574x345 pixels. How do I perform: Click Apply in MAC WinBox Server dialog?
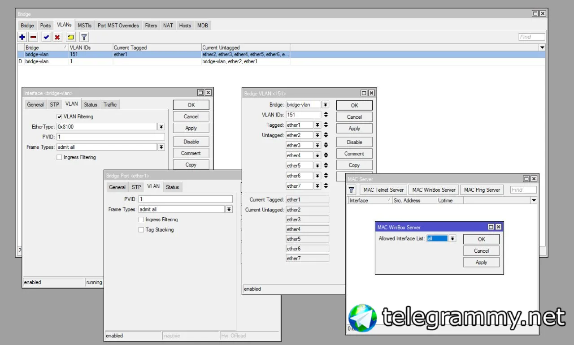tap(481, 263)
